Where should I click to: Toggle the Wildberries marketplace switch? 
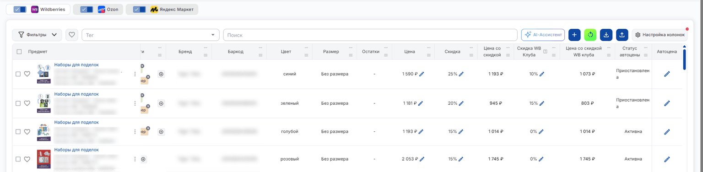pyautogui.click(x=20, y=10)
